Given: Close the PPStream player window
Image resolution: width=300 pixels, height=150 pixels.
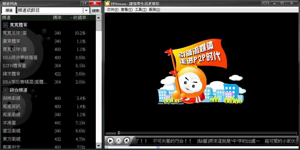Looking at the screenshot, I should point(292,3).
